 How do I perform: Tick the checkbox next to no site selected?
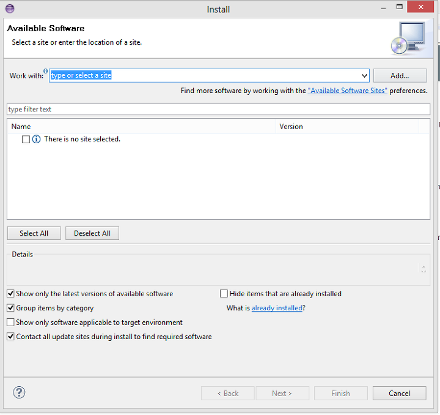pyautogui.click(x=26, y=140)
